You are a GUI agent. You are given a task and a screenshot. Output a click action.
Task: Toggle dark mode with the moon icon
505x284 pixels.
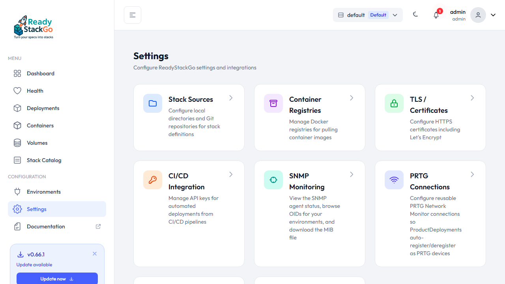[415, 15]
